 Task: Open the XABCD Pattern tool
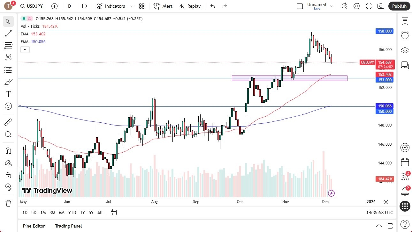tap(8, 57)
